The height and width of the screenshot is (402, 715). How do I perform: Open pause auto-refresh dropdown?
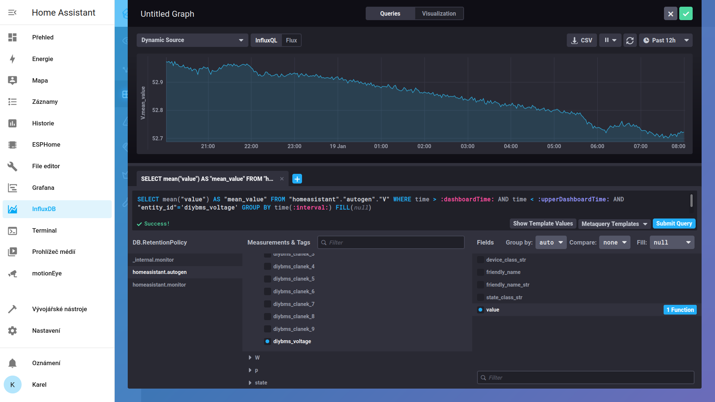(610, 40)
